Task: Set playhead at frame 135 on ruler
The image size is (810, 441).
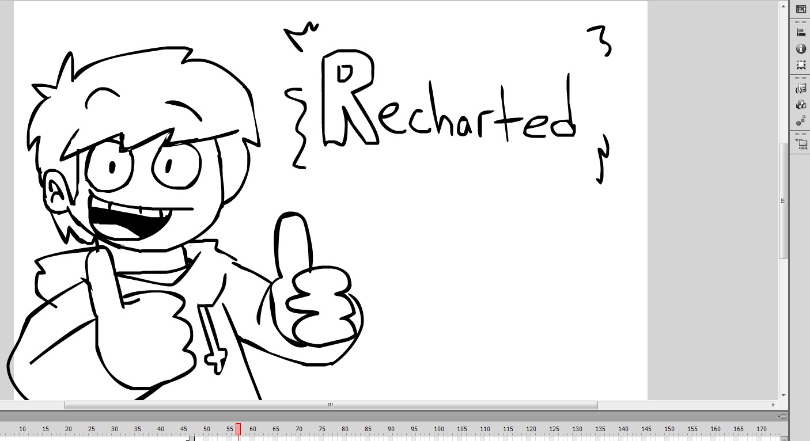Action: [x=600, y=429]
